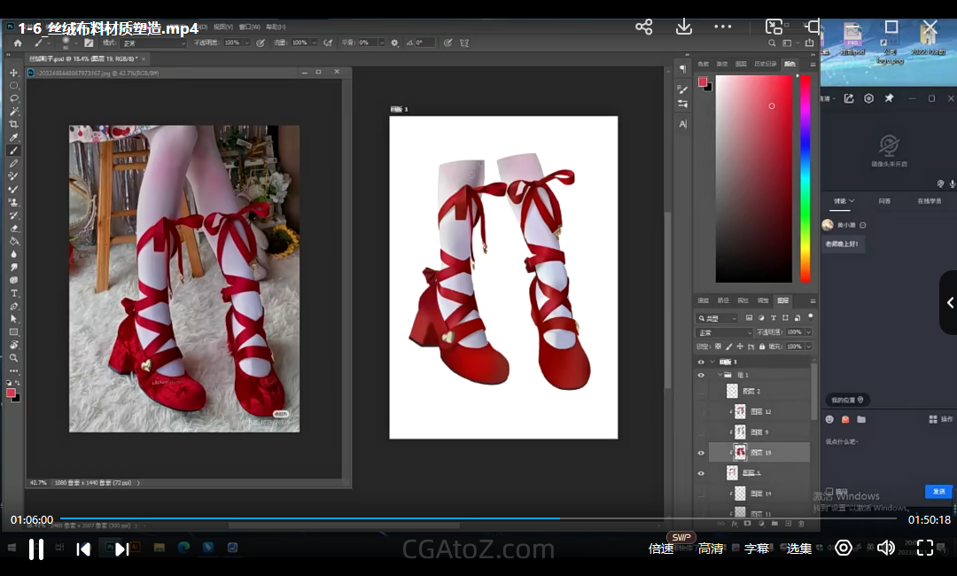Click the video download icon
This screenshot has height=576, width=957.
683,27
